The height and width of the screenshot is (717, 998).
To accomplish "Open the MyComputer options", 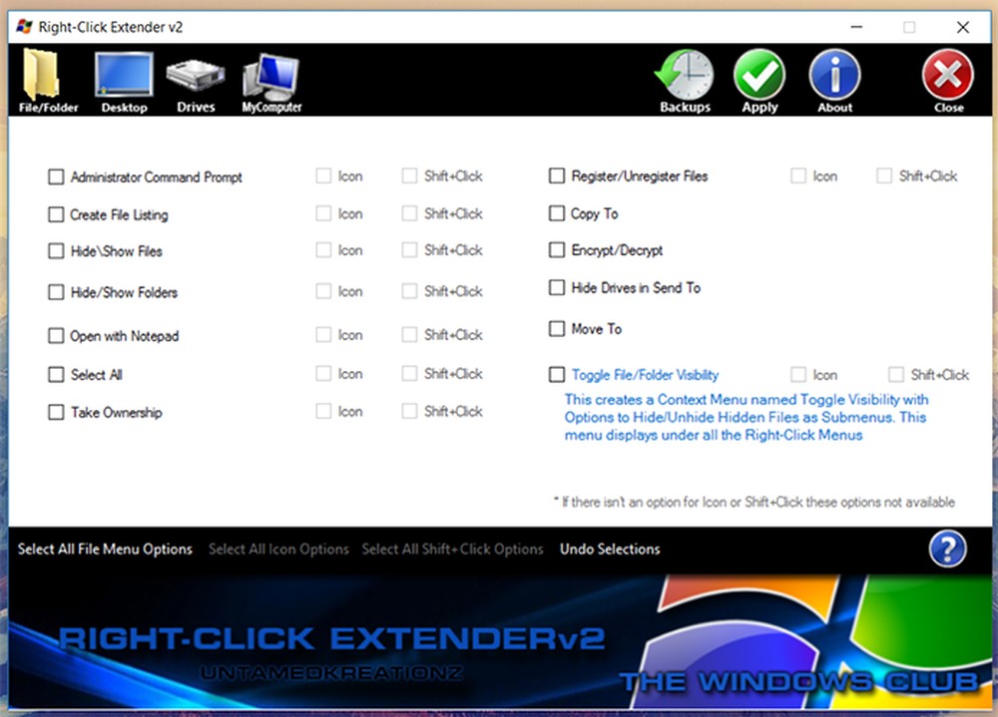I will click(x=269, y=80).
